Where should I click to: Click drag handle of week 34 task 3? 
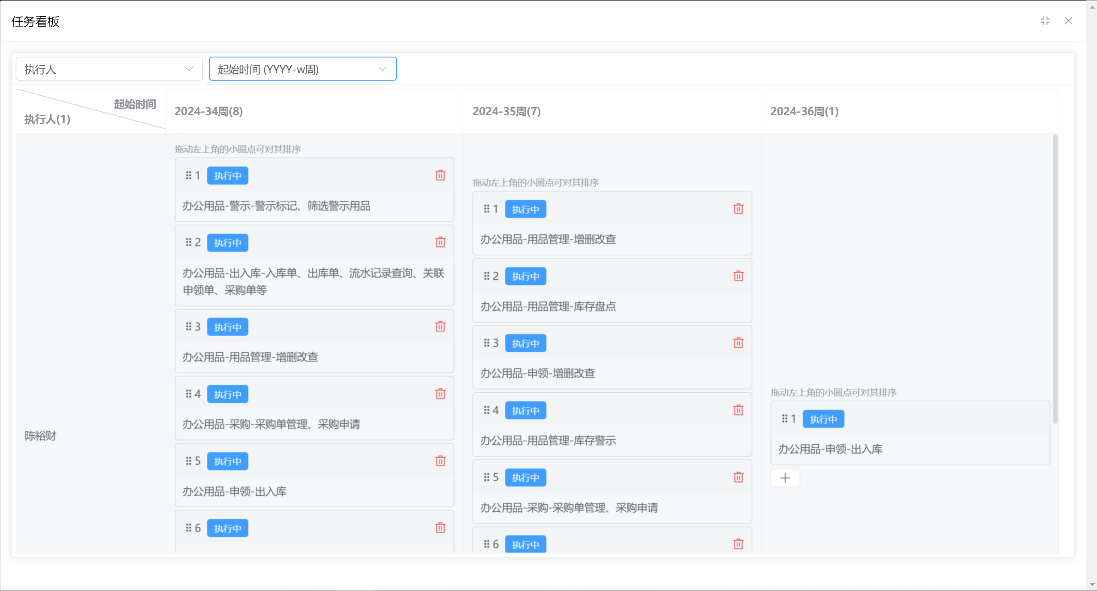pyautogui.click(x=188, y=327)
